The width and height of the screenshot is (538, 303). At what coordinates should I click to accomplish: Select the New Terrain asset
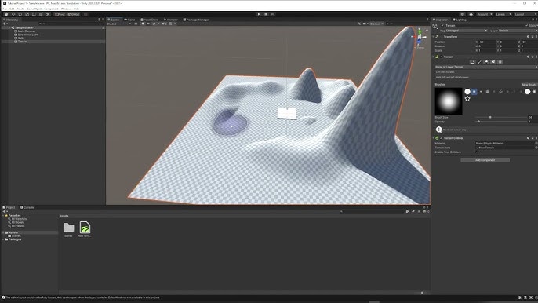click(85, 229)
